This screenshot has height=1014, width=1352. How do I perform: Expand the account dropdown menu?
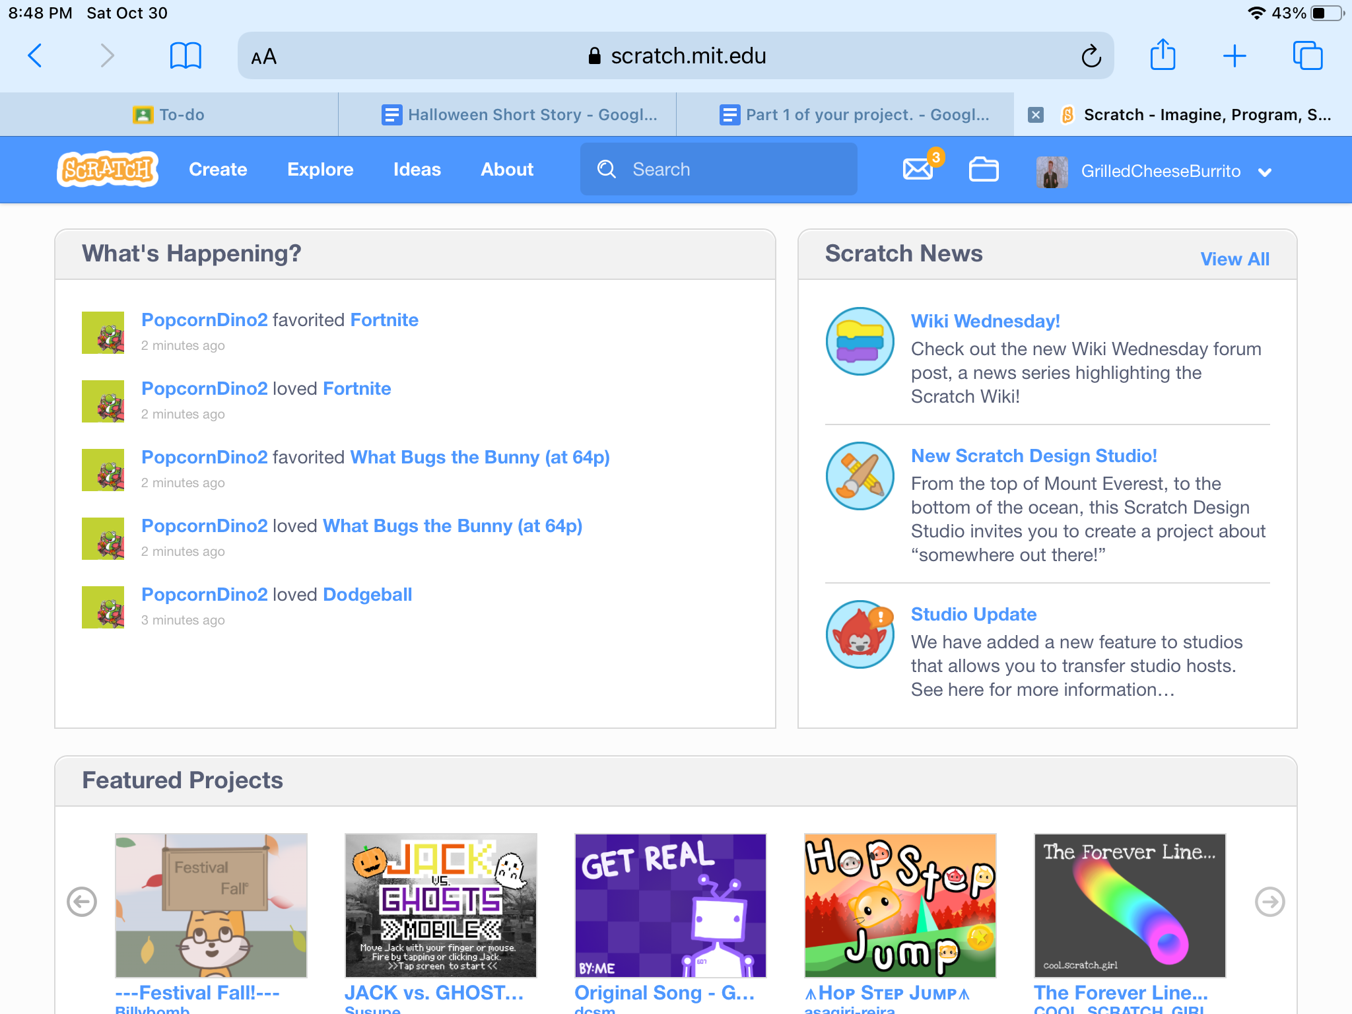(1266, 172)
